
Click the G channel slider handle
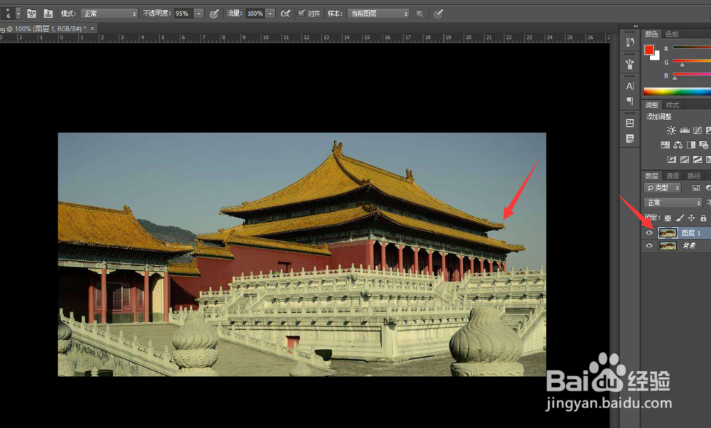coord(683,65)
